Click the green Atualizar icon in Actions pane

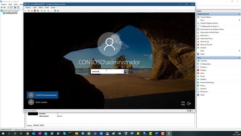[198, 48]
